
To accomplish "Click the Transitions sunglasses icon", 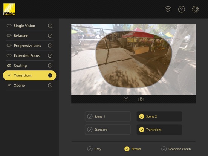I will pos(9,75).
